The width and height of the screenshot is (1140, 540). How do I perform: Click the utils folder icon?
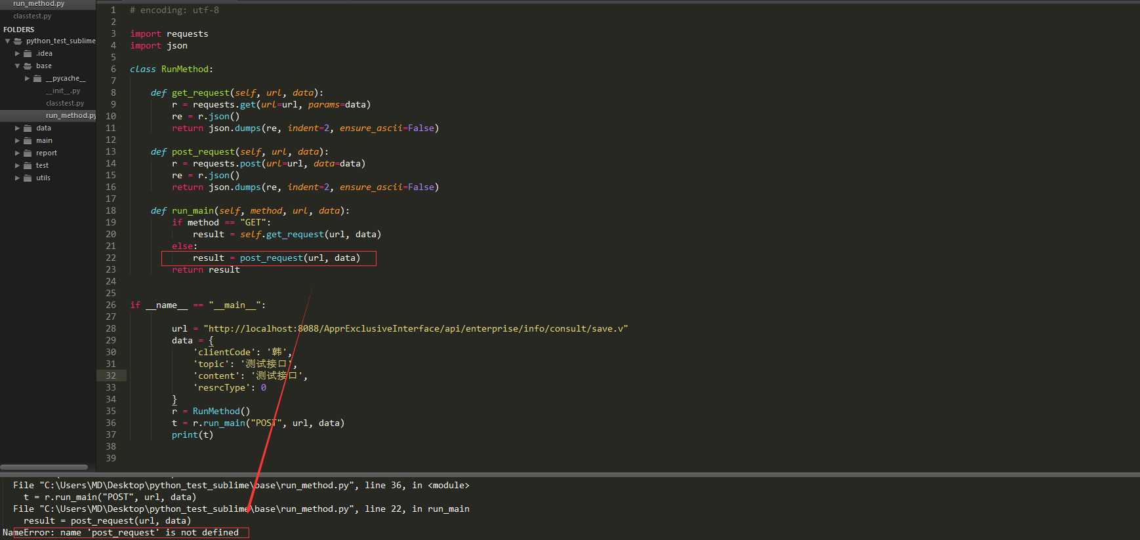click(x=28, y=178)
